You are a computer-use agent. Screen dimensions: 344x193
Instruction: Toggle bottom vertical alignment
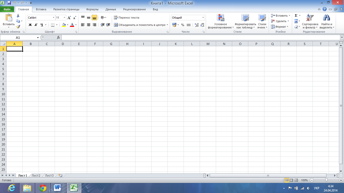(x=94, y=18)
